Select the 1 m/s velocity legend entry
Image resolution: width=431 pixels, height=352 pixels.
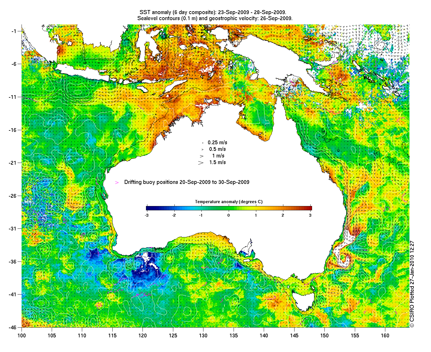[212, 156]
